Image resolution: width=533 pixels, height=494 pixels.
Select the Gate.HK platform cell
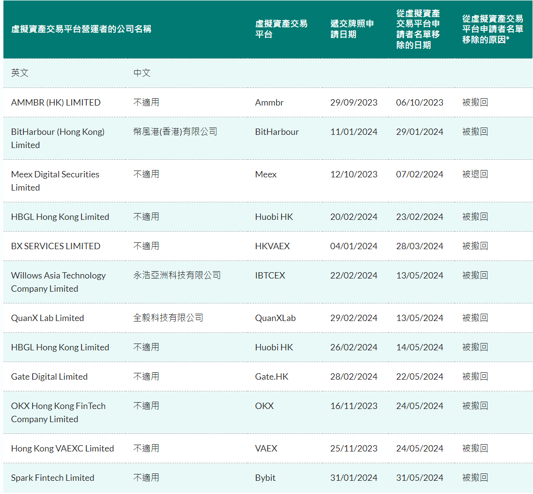271,377
